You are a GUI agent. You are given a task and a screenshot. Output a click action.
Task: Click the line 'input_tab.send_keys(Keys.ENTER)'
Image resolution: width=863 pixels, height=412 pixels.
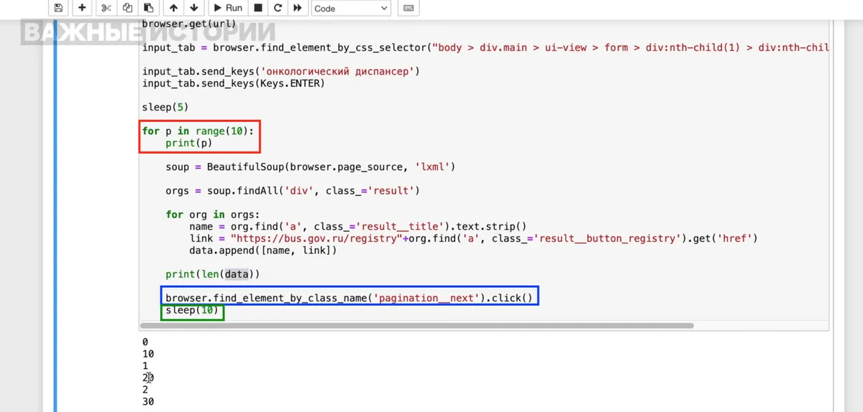point(234,83)
